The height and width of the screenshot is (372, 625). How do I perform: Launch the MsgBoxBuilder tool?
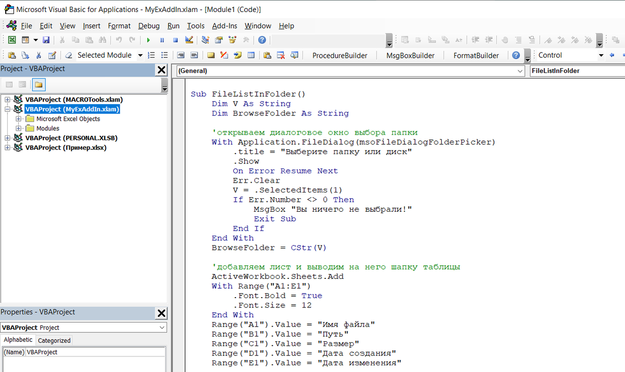tap(410, 55)
